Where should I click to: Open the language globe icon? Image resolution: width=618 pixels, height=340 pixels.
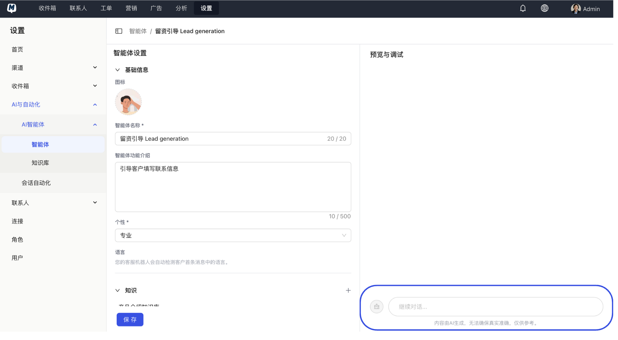[x=544, y=8]
